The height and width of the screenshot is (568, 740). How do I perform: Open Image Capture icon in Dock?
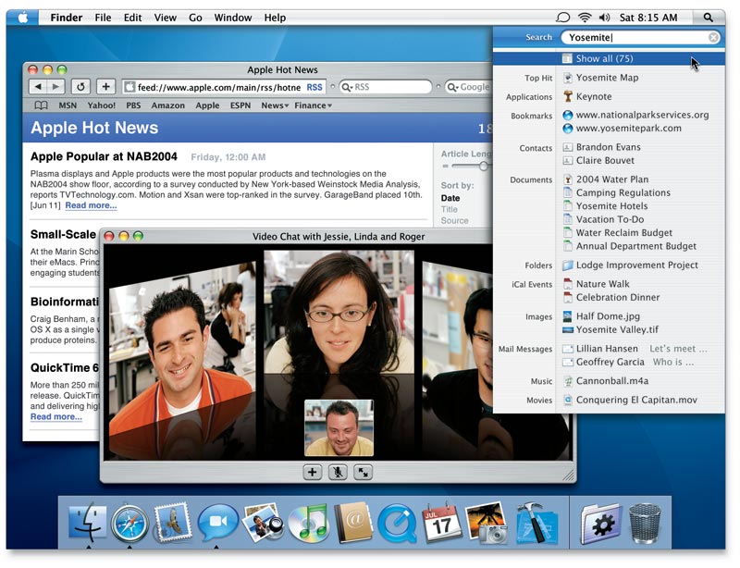click(487, 522)
